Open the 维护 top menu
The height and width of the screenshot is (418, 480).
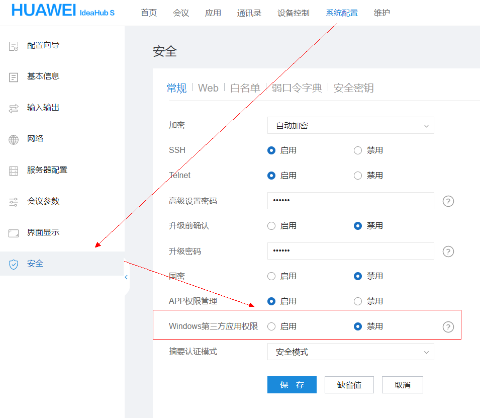[x=381, y=13]
